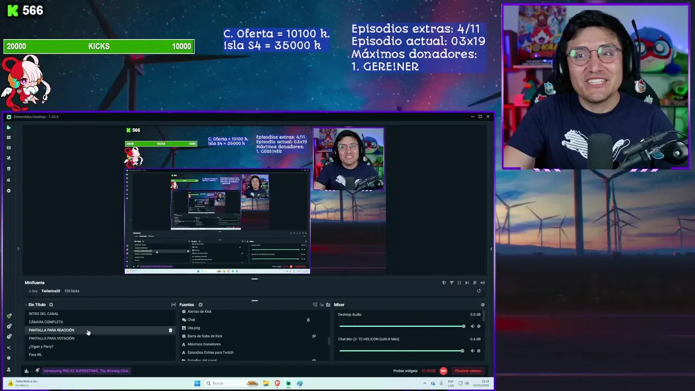Click Twilarina20 in the Minifuente
The image size is (695, 391).
pyautogui.click(x=50, y=291)
